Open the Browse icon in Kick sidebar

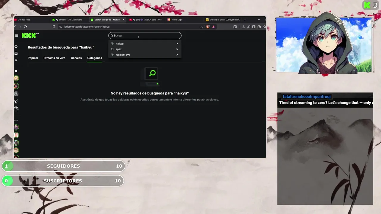[x=16, y=53]
